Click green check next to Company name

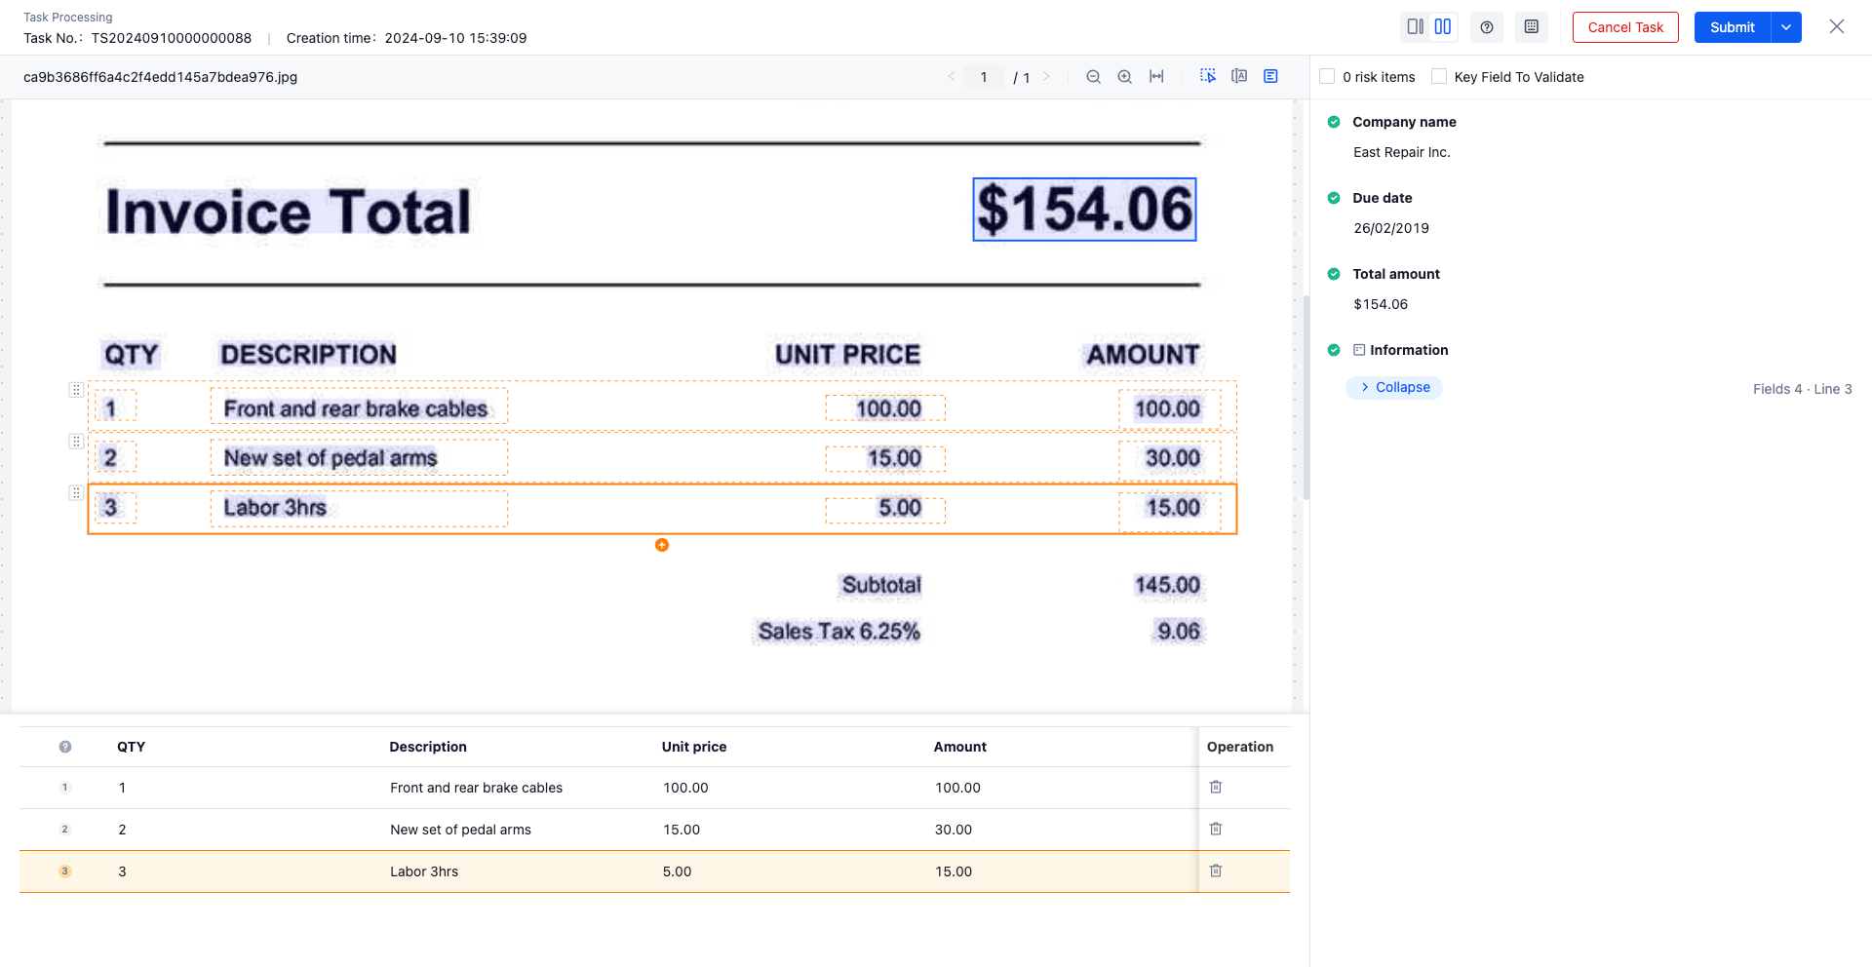[1334, 122]
